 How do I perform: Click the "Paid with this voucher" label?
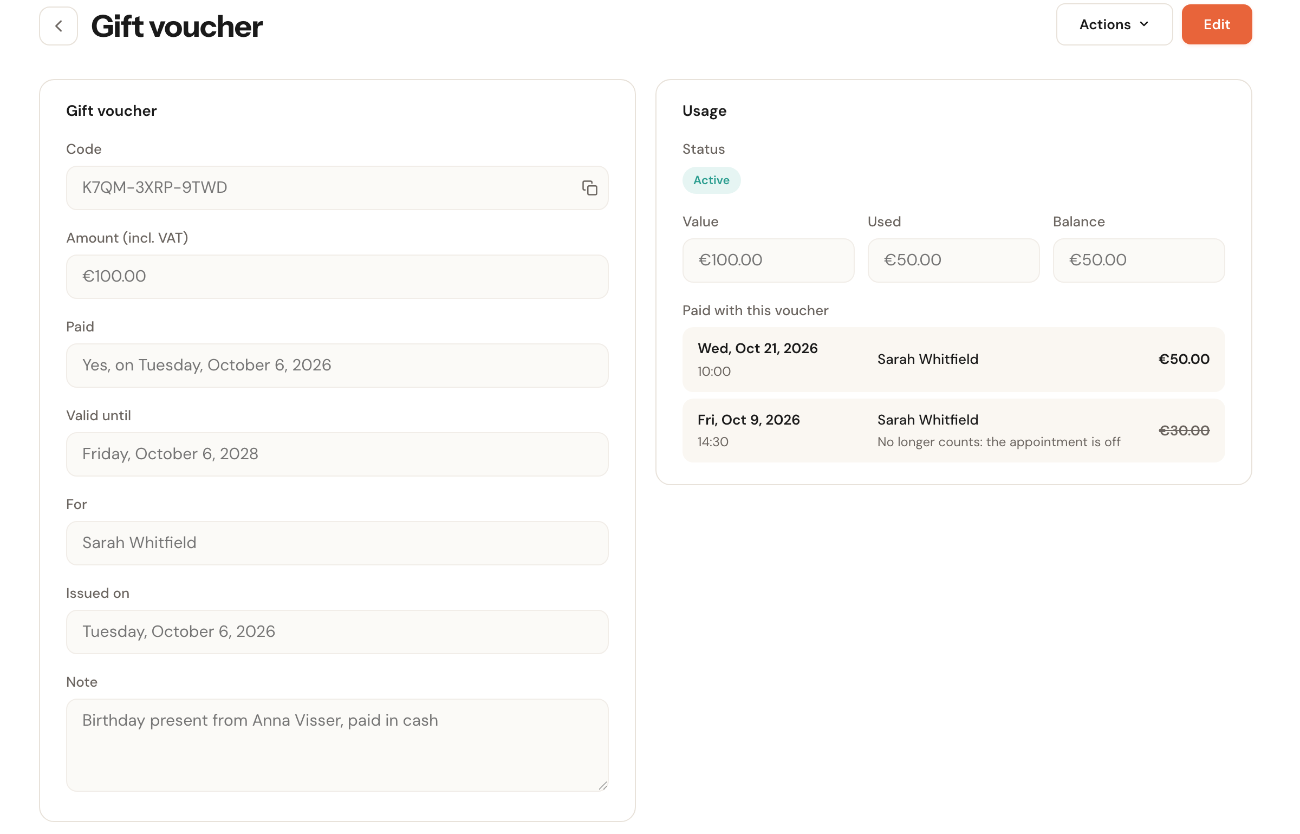[755, 310]
